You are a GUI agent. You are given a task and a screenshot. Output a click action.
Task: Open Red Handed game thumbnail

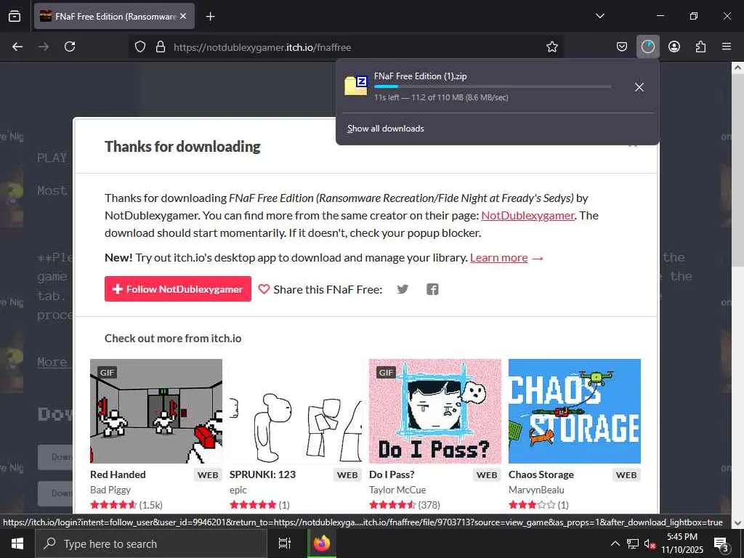[x=156, y=411]
